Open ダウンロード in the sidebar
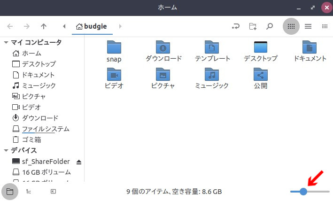The image size is (333, 201). click(x=35, y=118)
